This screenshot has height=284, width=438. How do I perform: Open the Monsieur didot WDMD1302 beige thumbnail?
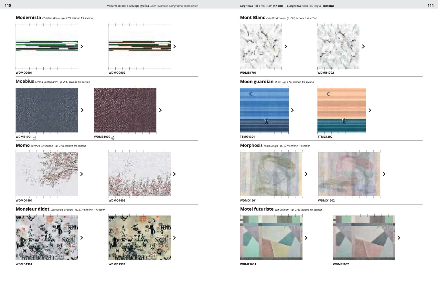tap(140, 238)
